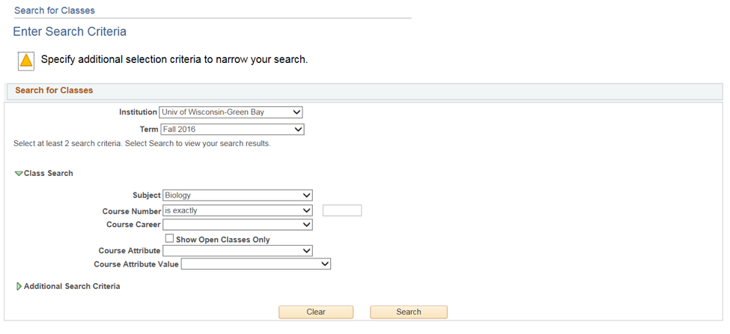The height and width of the screenshot is (334, 730).
Task: Open the Course Attribute dropdown
Action: point(237,251)
